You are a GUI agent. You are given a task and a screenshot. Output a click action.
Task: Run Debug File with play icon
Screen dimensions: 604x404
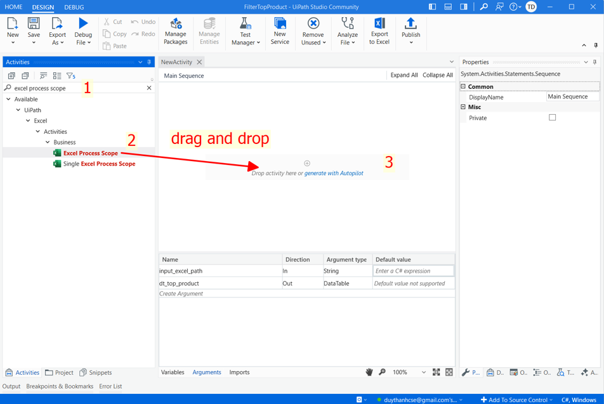83,23
